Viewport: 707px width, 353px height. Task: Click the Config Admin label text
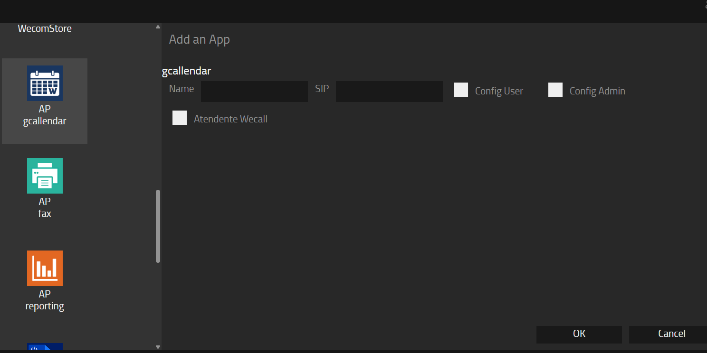click(x=597, y=91)
